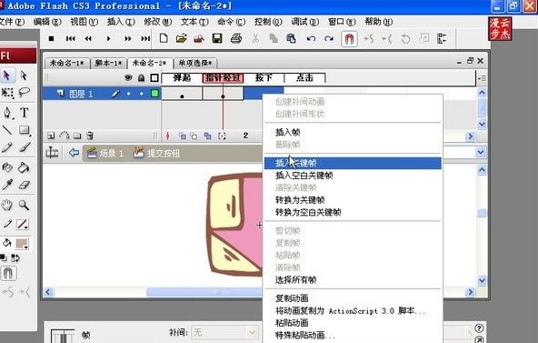Toggle the green outline square on 图层 1

click(x=154, y=93)
